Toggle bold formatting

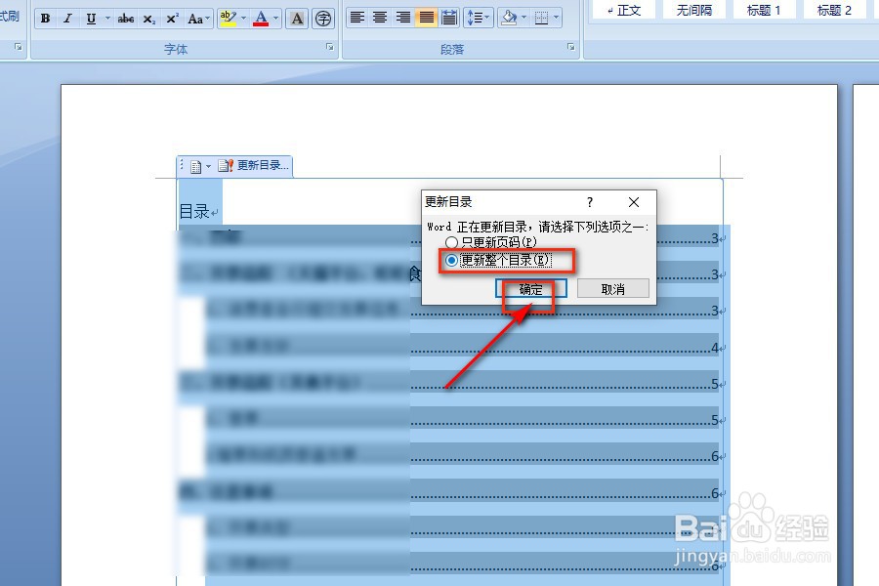[x=45, y=19]
